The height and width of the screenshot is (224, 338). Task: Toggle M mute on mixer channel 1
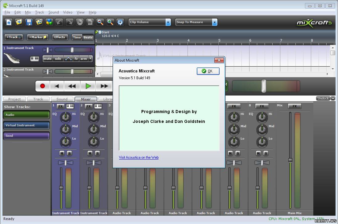(x=62, y=153)
